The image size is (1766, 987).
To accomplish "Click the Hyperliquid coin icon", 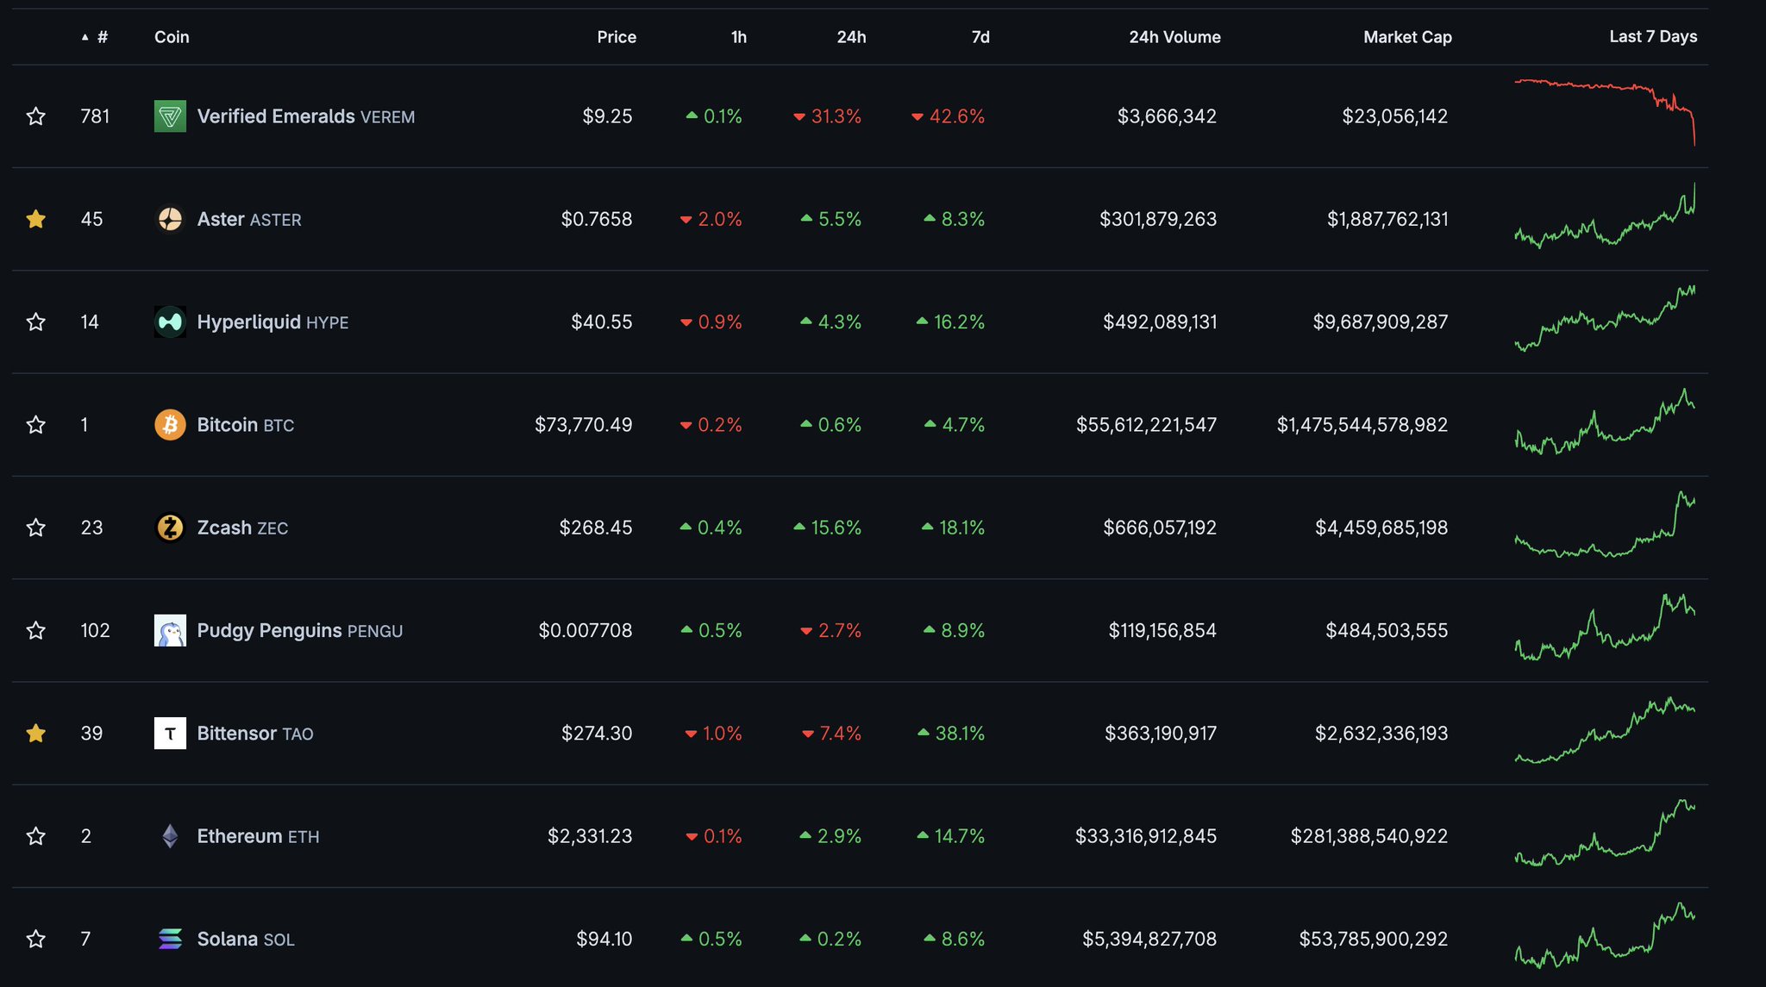I will point(170,322).
